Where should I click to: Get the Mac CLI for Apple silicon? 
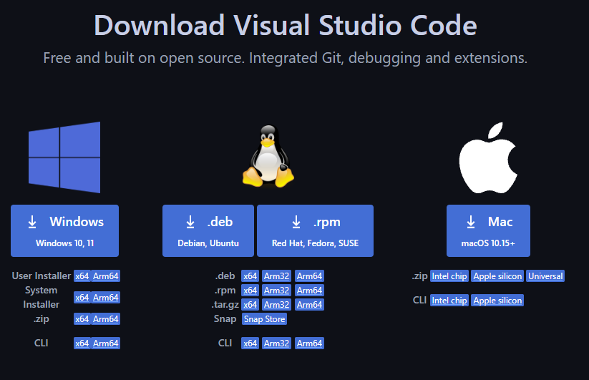pos(497,301)
